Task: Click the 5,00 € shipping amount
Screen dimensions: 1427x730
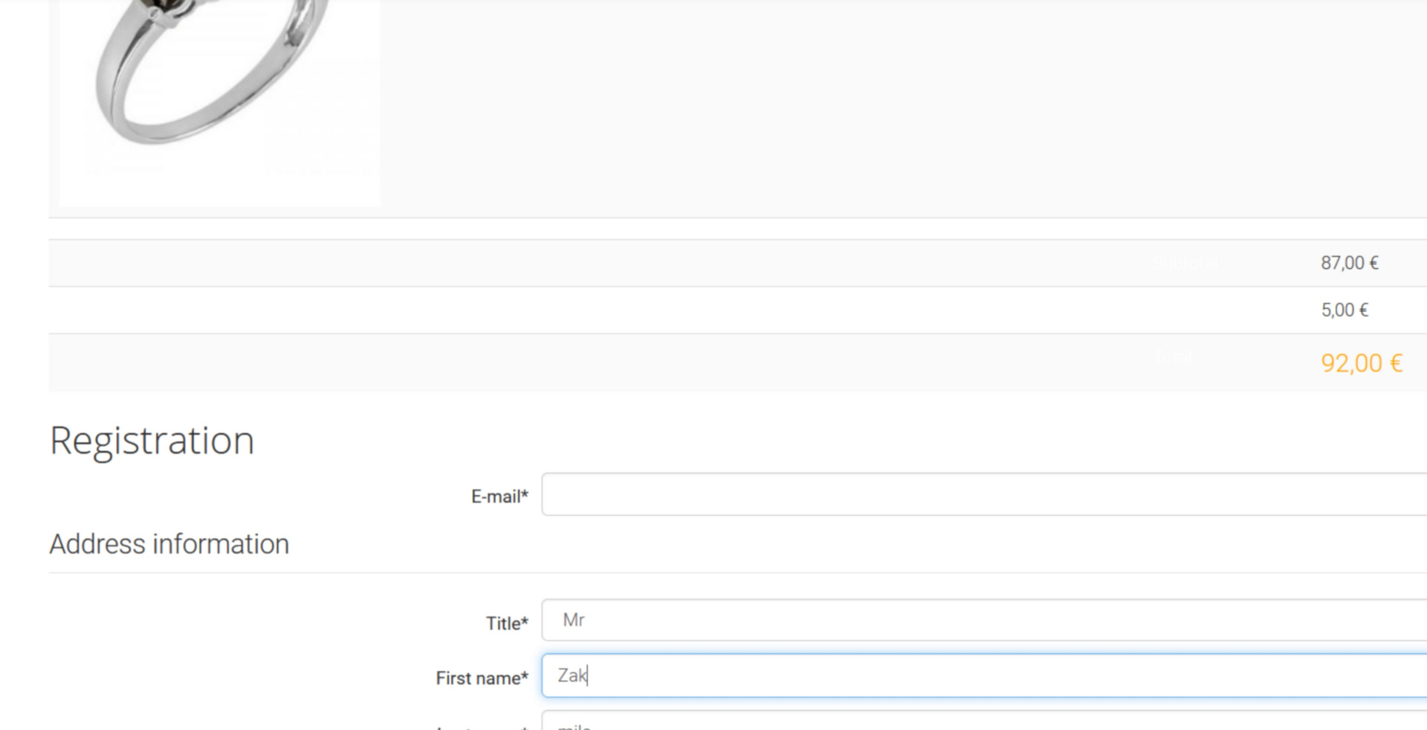Action: tap(1344, 310)
